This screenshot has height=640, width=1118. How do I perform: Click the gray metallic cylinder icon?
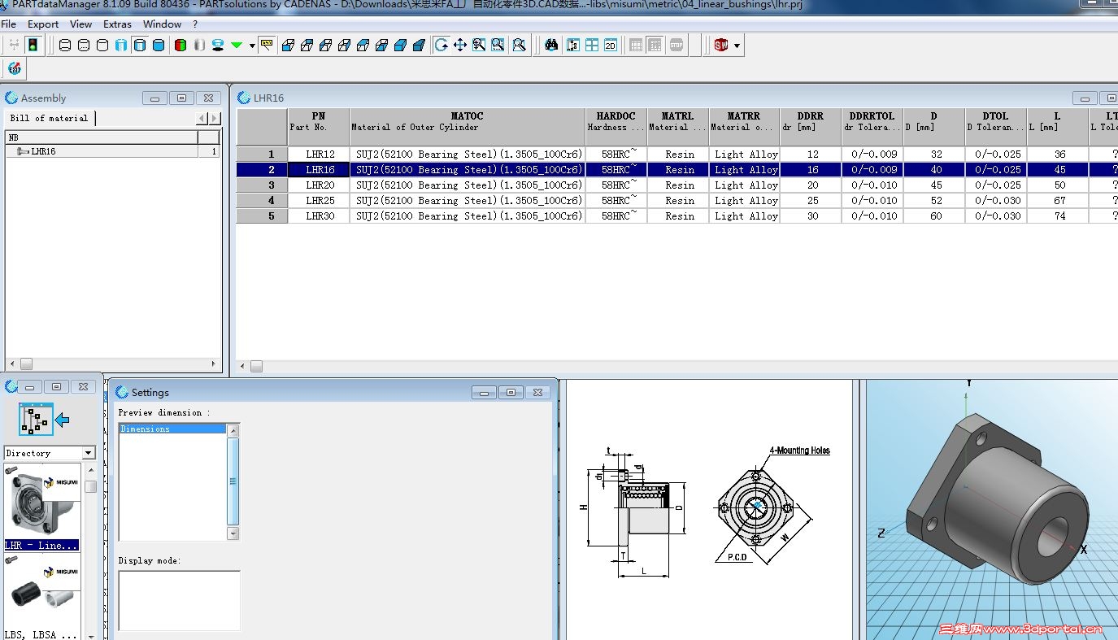click(199, 46)
